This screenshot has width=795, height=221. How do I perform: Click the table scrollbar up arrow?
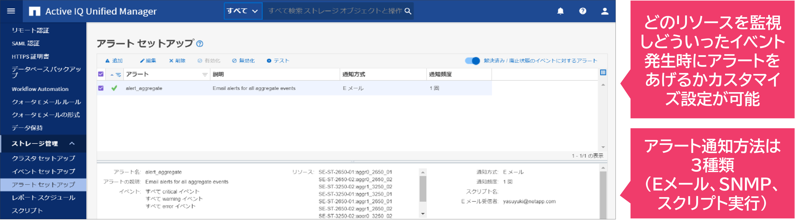click(603, 85)
